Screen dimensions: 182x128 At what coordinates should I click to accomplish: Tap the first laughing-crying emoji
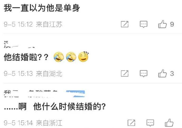[x=59, y=57]
